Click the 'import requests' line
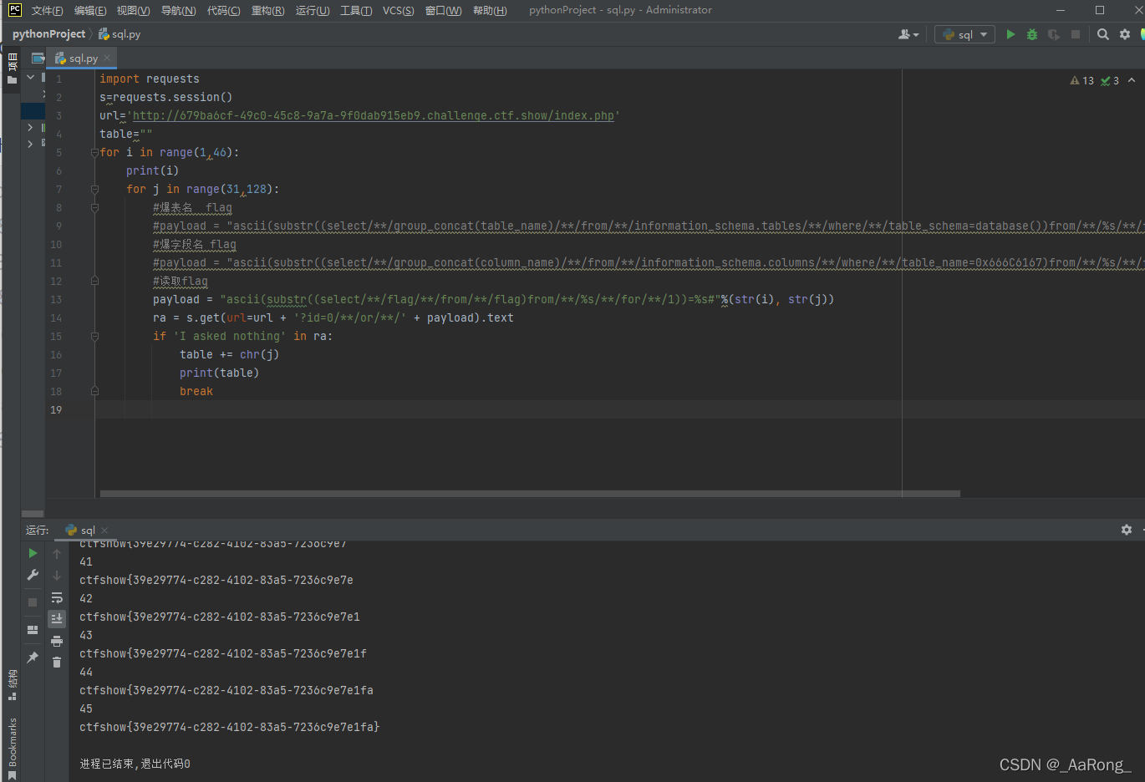 (x=150, y=79)
